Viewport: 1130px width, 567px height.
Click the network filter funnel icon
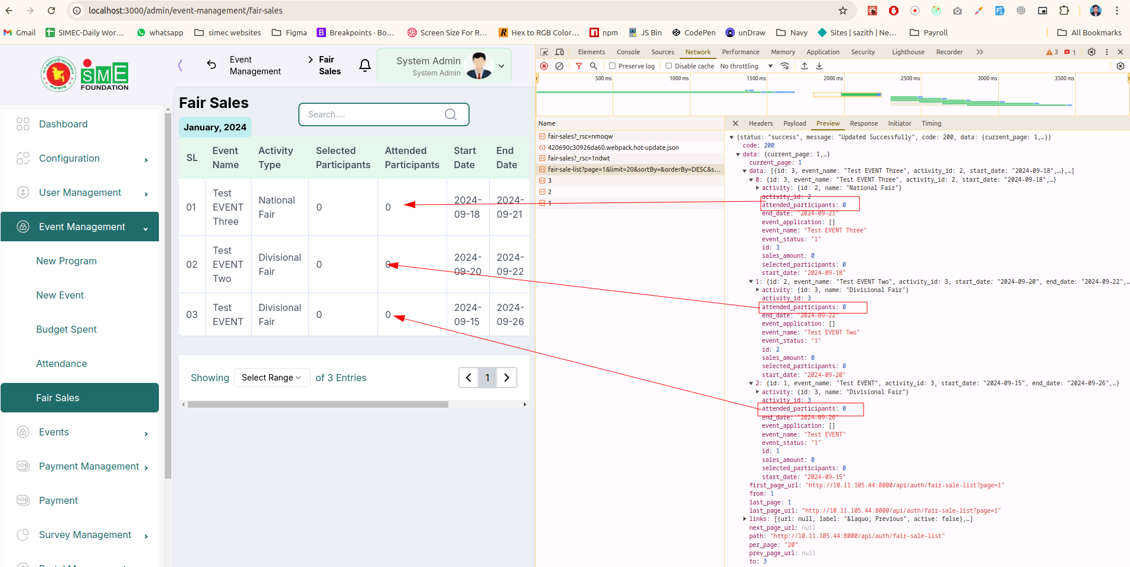(x=579, y=66)
